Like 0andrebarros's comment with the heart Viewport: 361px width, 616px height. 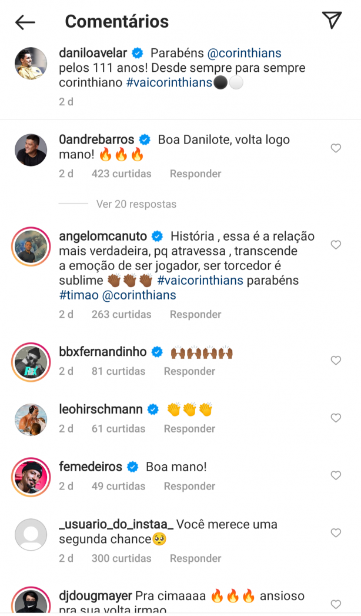(x=336, y=148)
